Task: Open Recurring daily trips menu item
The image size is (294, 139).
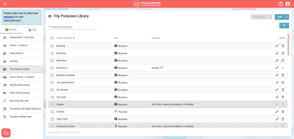Action: (x=19, y=101)
